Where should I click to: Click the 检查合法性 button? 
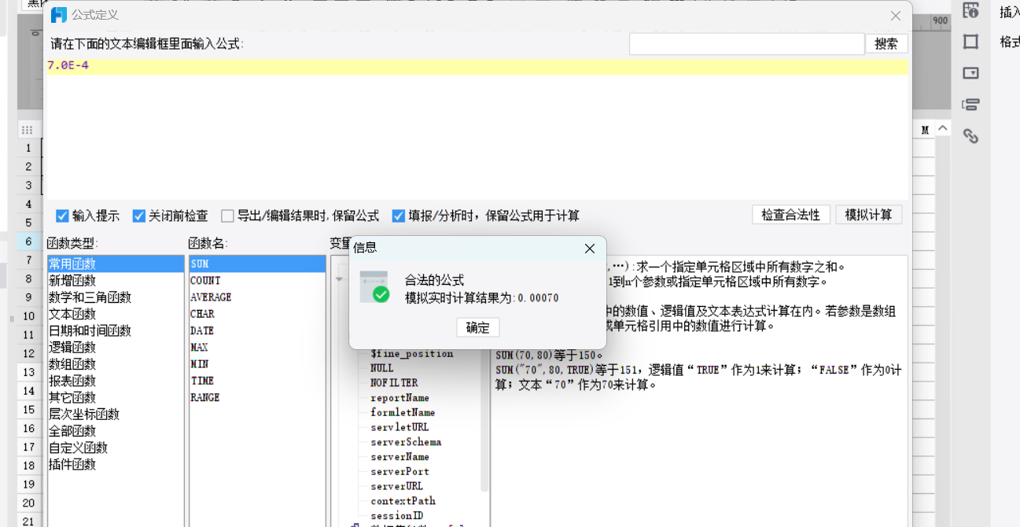click(791, 215)
